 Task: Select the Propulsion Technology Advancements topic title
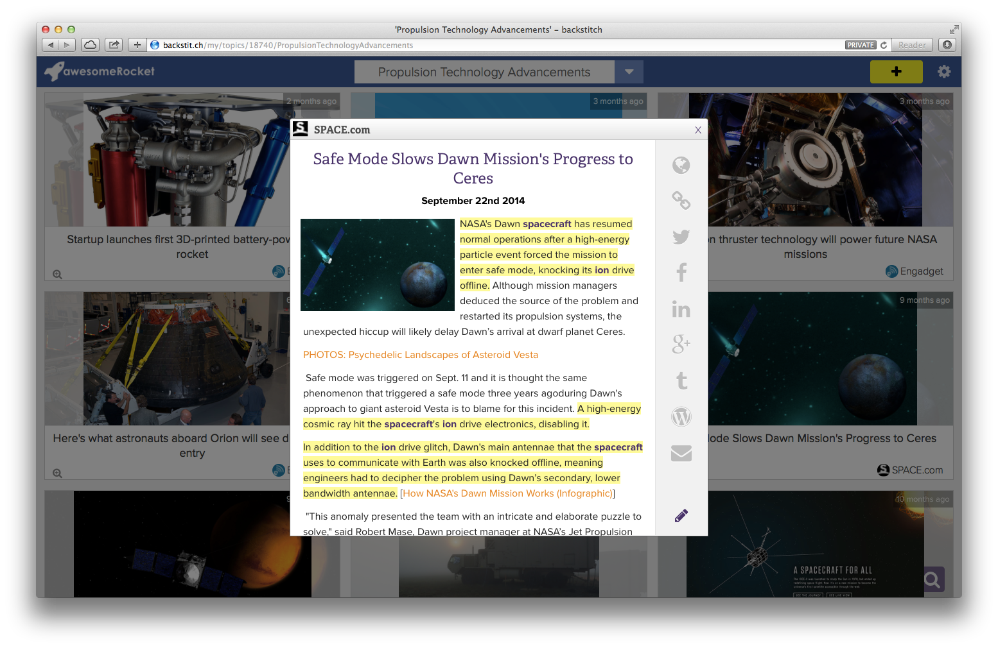point(484,72)
